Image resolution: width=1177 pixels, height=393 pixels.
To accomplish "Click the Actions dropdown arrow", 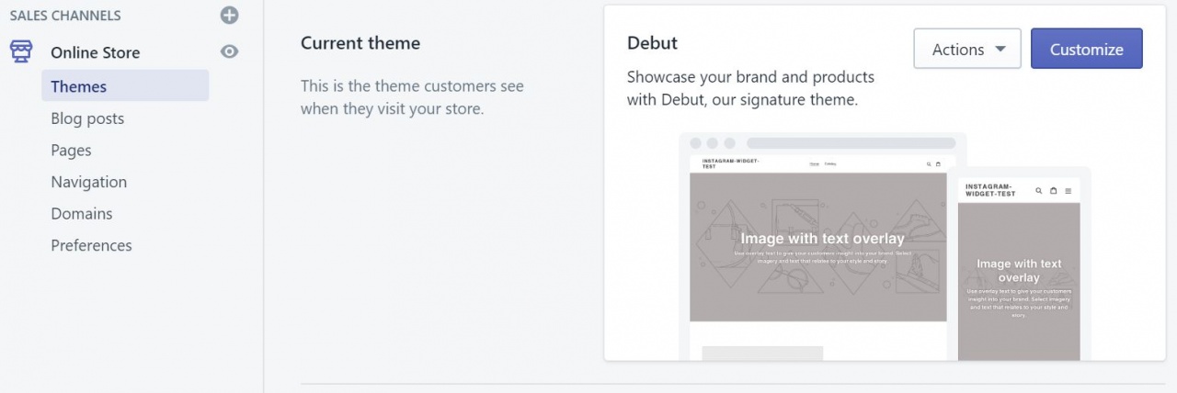I will tap(1001, 50).
